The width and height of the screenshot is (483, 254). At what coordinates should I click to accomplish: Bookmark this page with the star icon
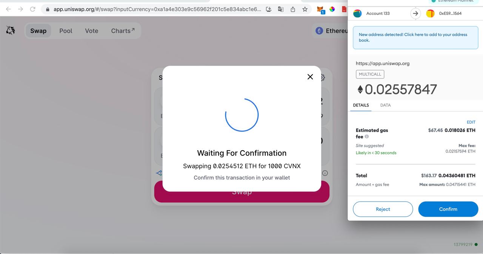305,9
